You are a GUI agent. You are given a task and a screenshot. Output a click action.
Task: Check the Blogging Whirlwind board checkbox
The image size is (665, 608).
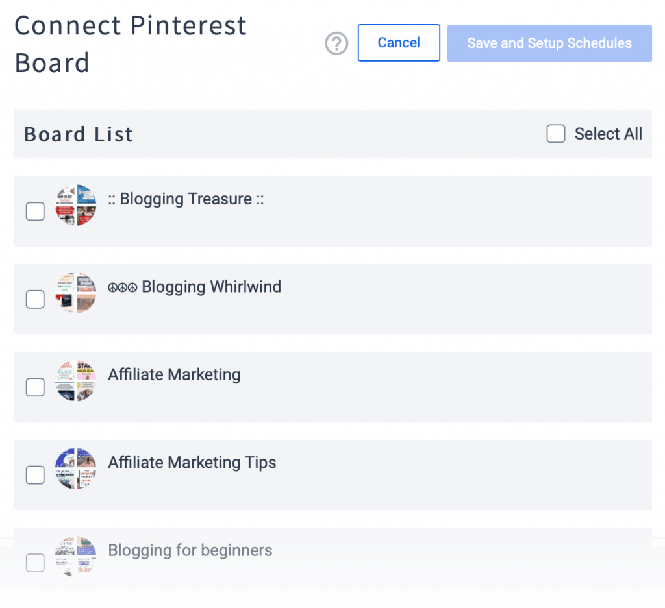(35, 299)
